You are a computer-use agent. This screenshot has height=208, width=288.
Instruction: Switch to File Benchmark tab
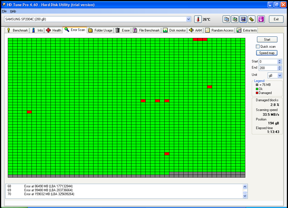pyautogui.click(x=146, y=30)
